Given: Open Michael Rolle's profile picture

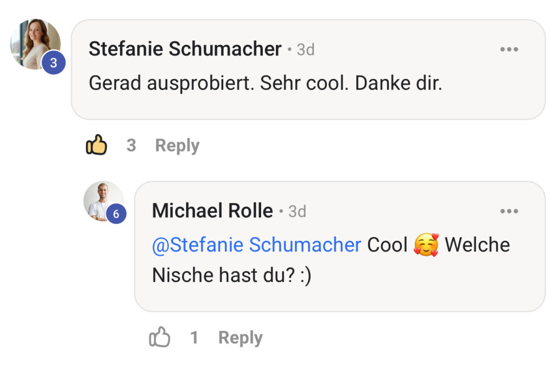Looking at the screenshot, I should [103, 202].
